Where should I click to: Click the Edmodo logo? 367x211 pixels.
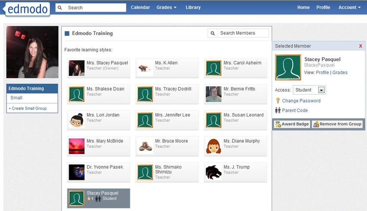[27, 9]
